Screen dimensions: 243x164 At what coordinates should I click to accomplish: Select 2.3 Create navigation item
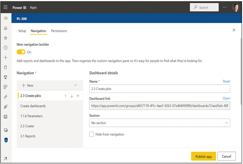(x=50, y=126)
